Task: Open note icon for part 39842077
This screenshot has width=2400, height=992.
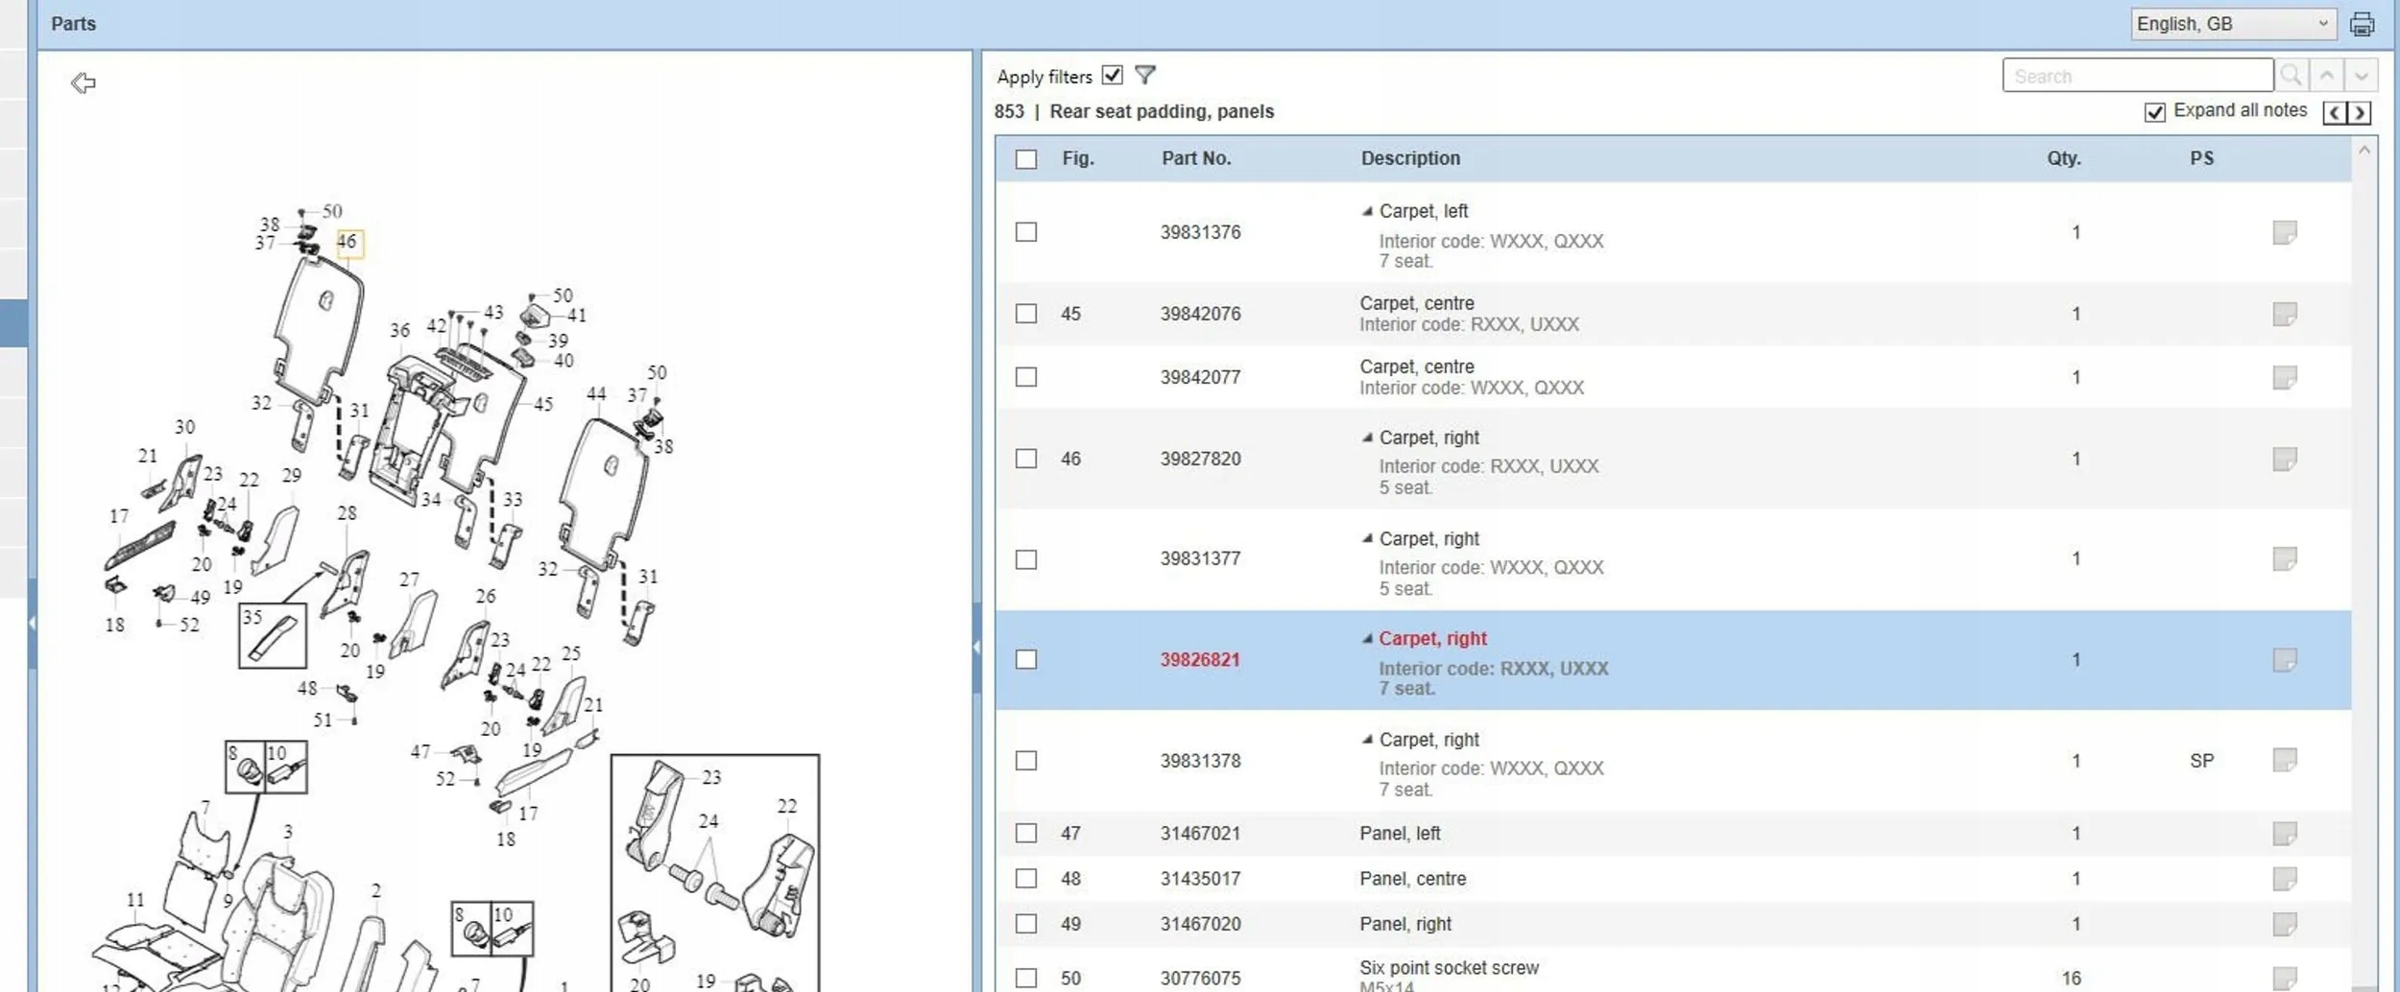Action: [2285, 377]
